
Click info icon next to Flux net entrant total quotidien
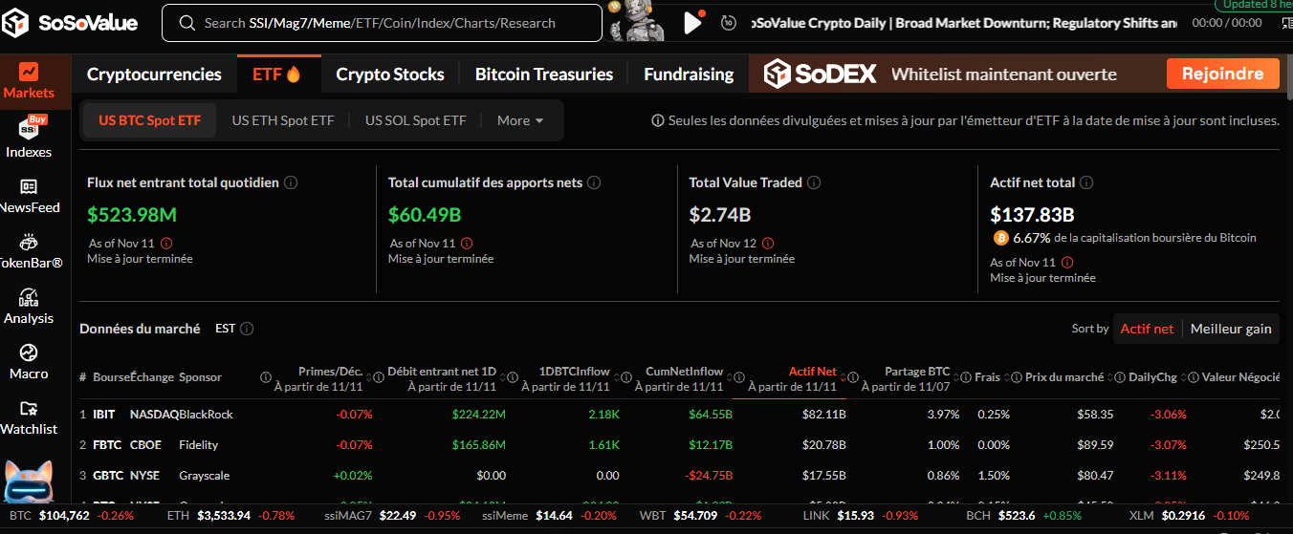291,182
